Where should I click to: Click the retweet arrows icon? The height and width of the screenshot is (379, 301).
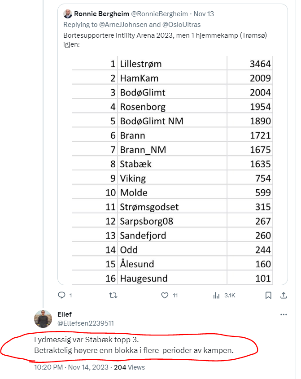tap(113, 295)
